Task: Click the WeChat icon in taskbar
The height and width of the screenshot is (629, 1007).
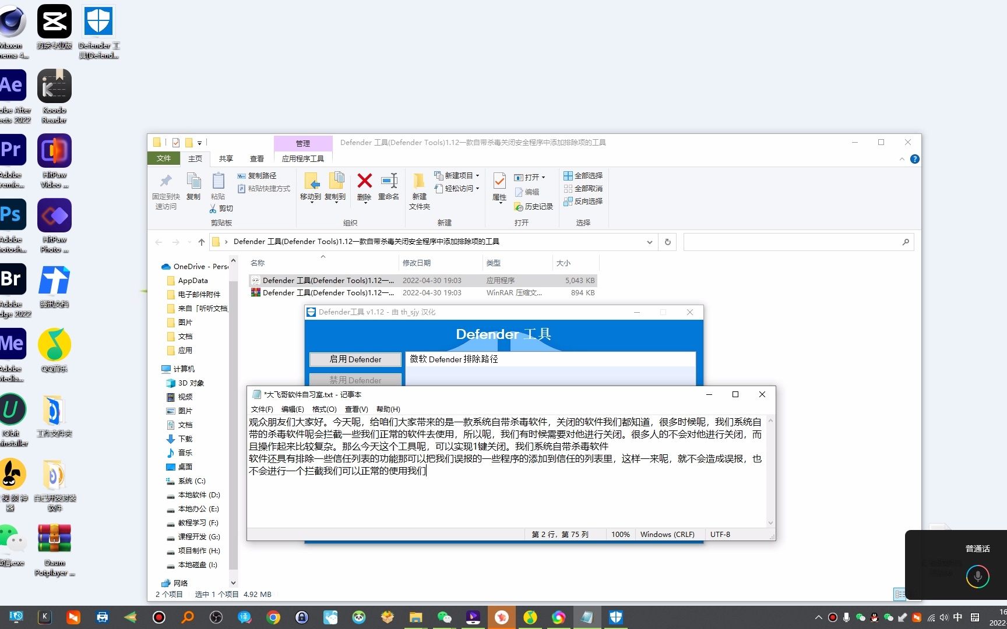Action: coord(444,617)
